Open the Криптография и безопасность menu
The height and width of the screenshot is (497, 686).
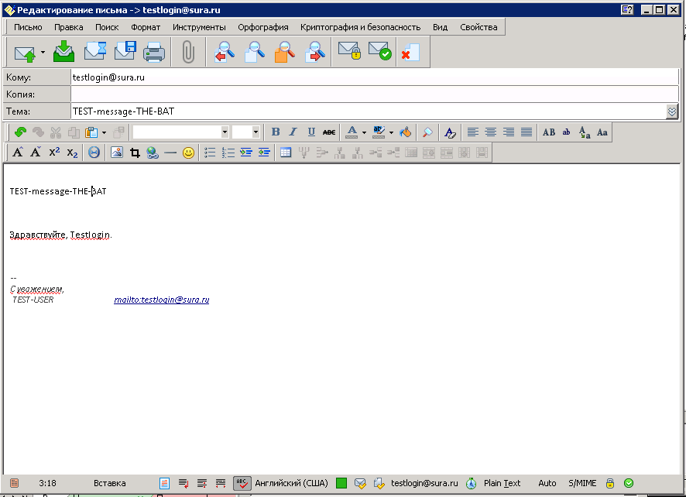360,27
